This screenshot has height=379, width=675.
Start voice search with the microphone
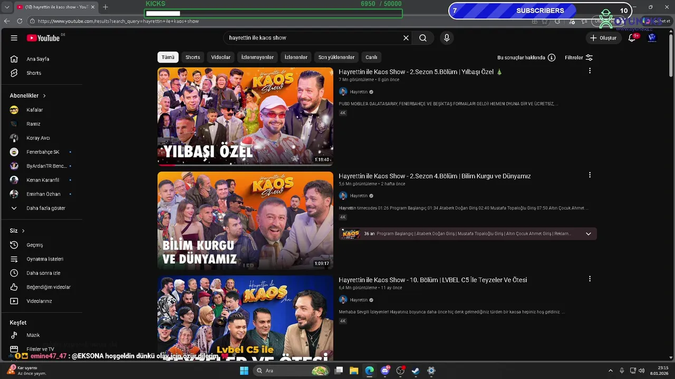447,38
